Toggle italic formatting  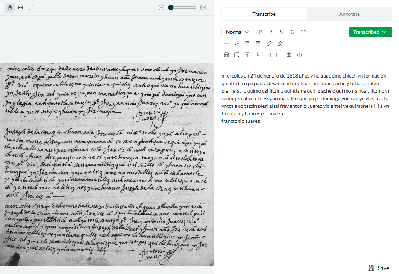(271, 32)
